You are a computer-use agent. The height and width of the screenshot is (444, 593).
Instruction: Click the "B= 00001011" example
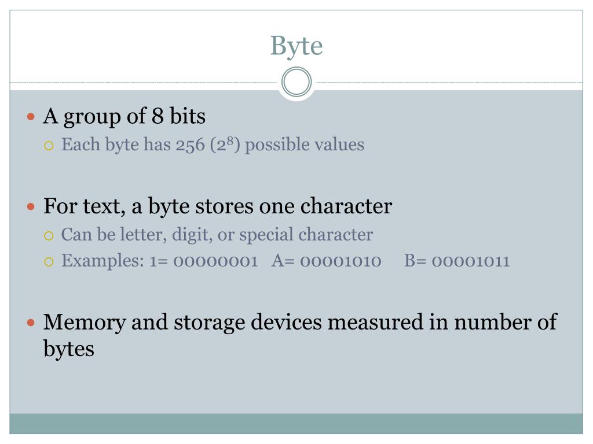[x=457, y=261]
